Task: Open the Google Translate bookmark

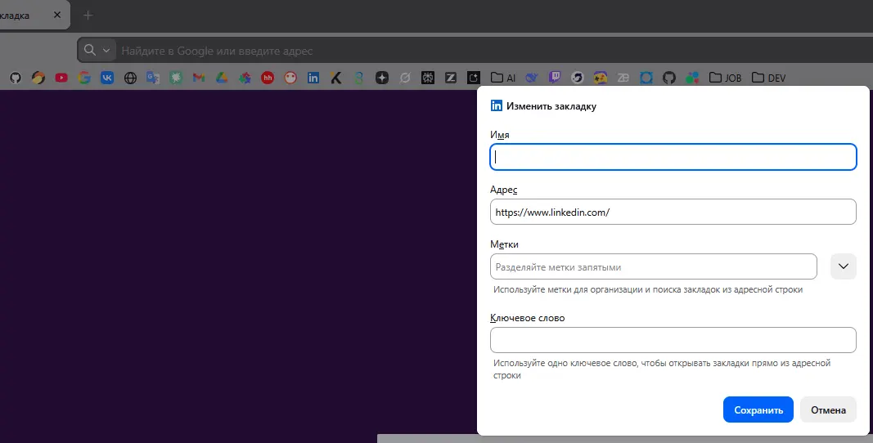Action: click(153, 78)
